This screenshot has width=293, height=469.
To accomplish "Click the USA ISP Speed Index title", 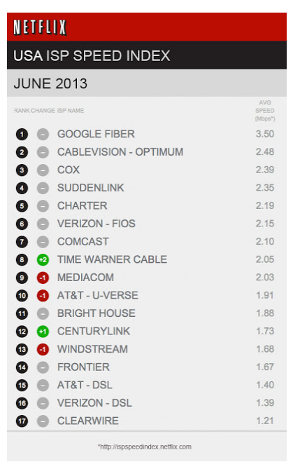I will tap(92, 56).
